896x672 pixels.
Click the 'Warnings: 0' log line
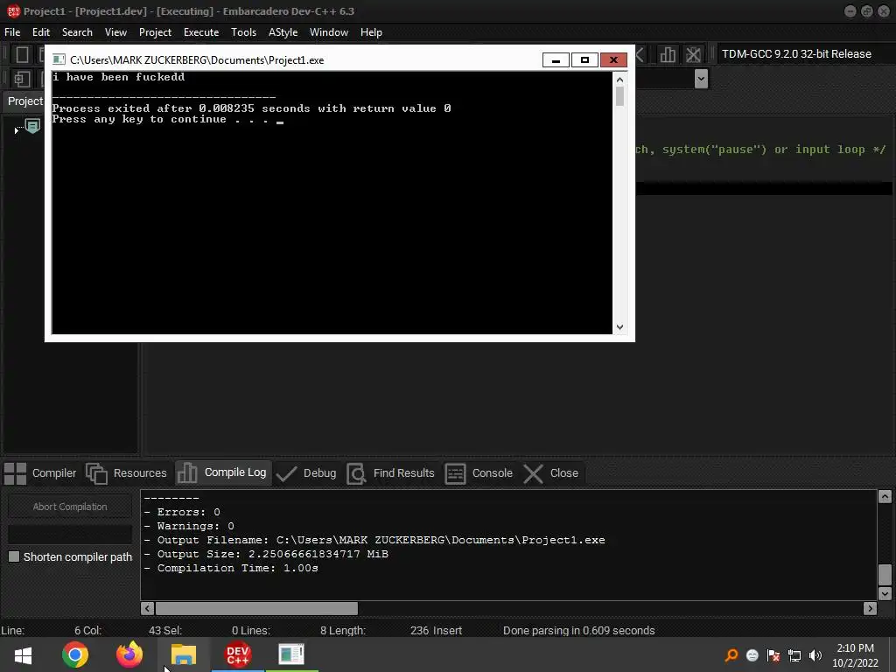(189, 526)
